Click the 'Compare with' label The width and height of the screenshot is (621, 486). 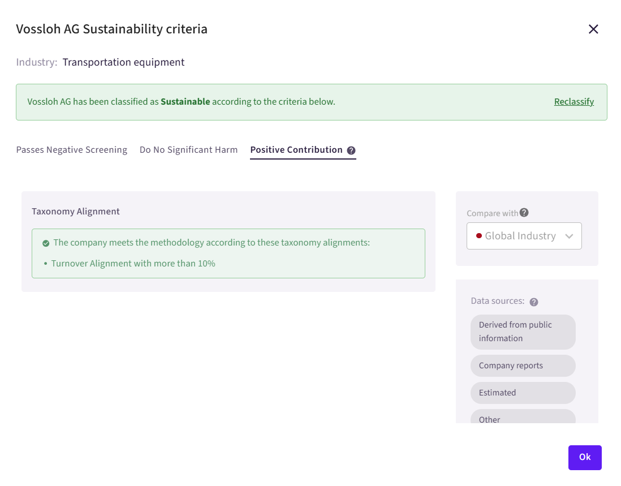[492, 213]
